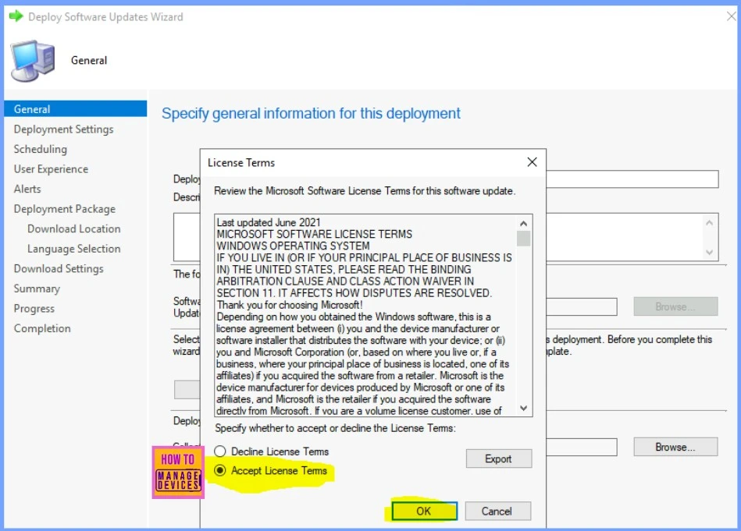Screen dimensions: 741x531
Task: Click 'Last updated June 2021' text line
Action: tap(269, 222)
